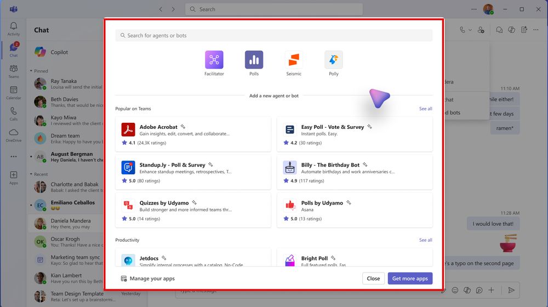Open emoji picker in compose box

(455, 290)
